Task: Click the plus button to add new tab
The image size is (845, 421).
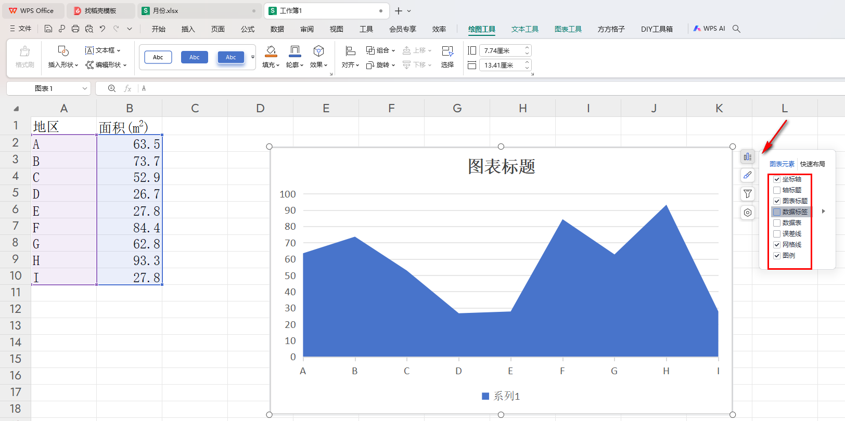Action: tap(398, 11)
